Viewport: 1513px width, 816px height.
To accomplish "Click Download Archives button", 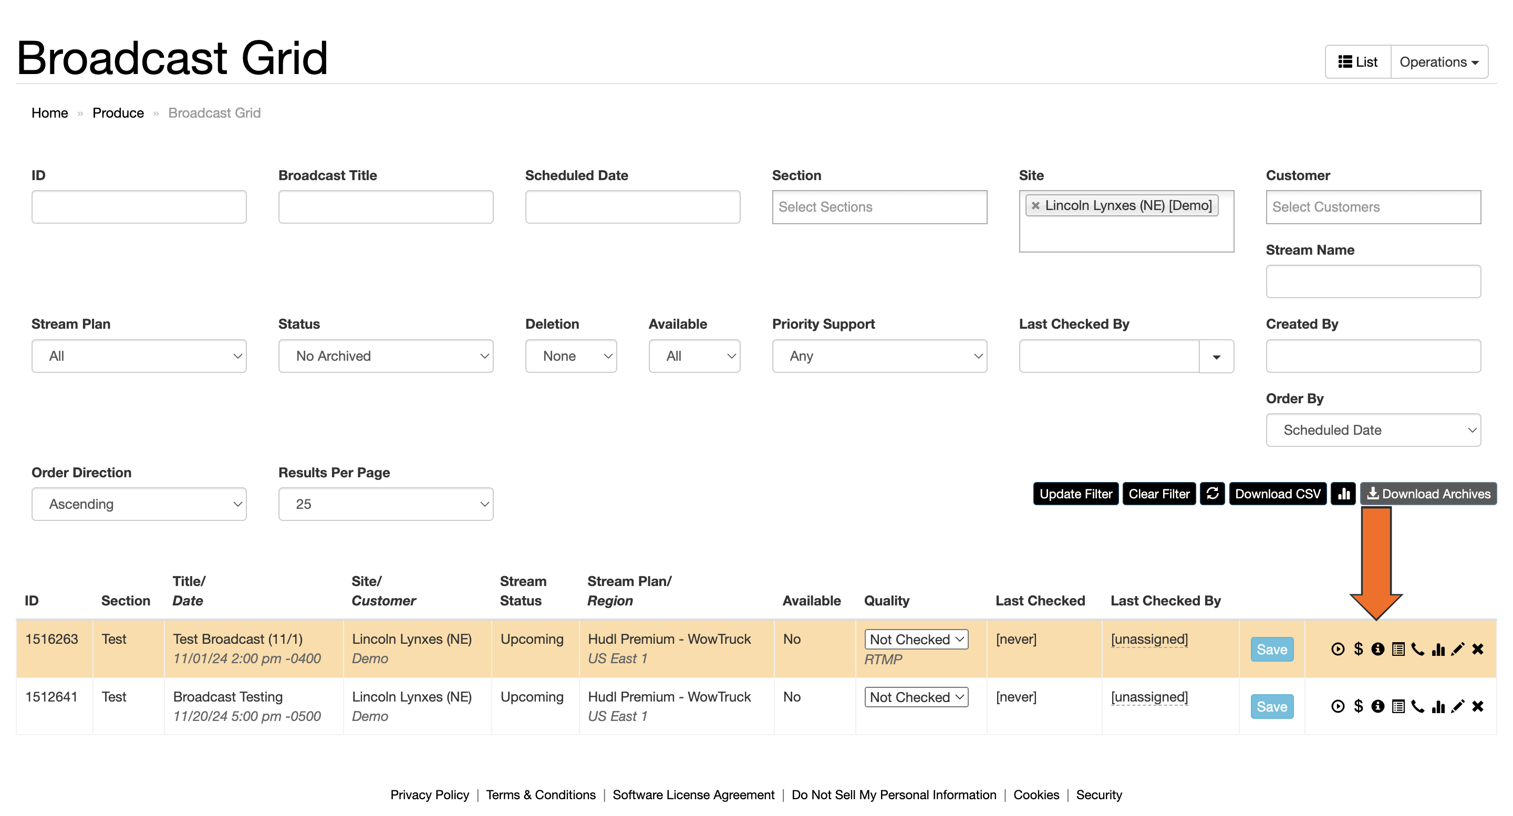I will [x=1428, y=494].
